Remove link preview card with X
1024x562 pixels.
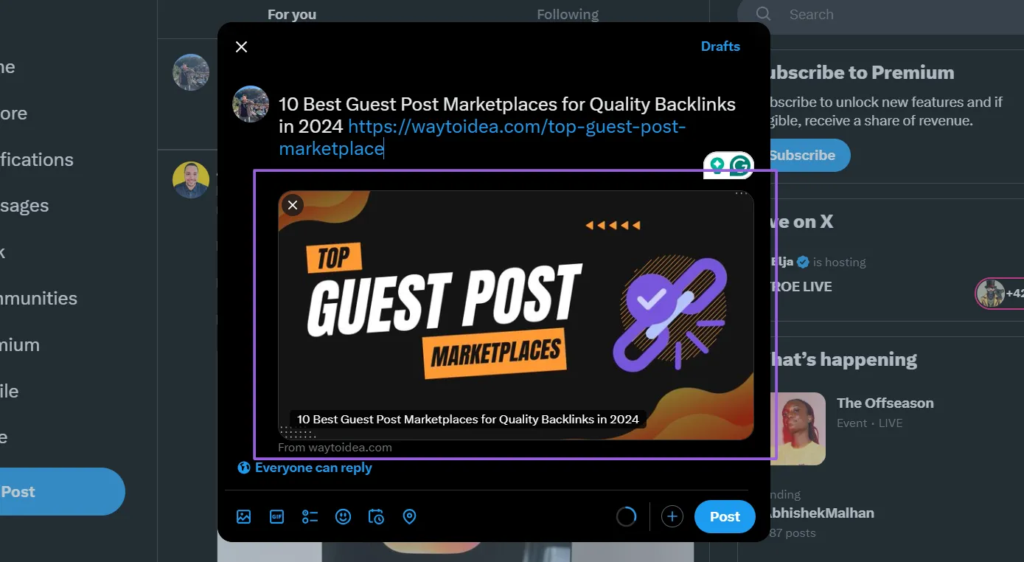click(x=293, y=205)
